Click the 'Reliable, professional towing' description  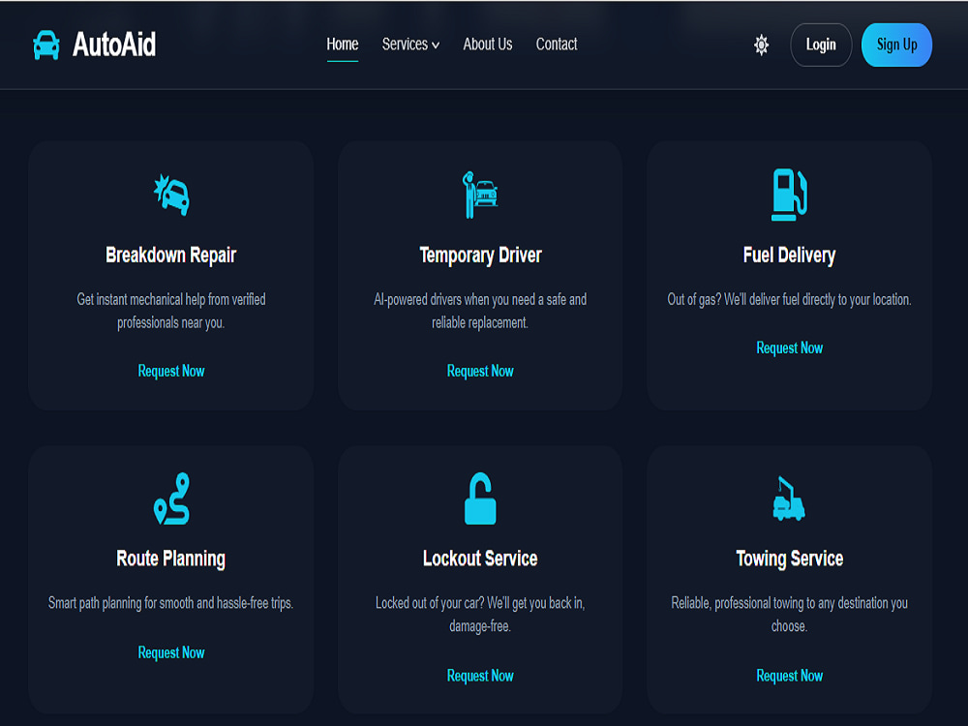tap(790, 615)
